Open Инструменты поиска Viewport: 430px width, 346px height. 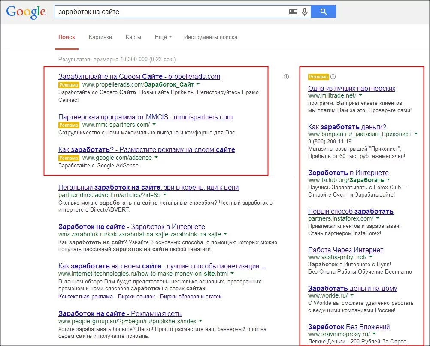pyautogui.click(x=211, y=37)
